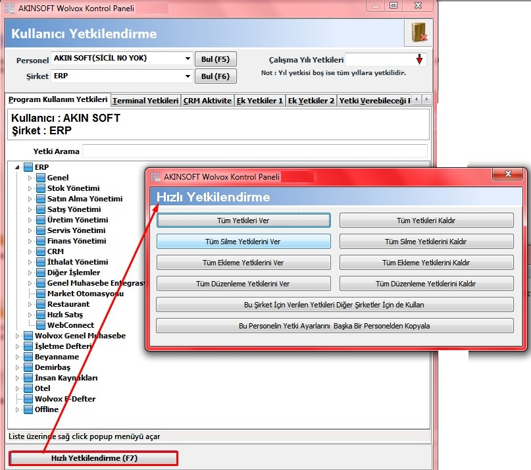
Task: Open the Personel combo box dropdown
Action: point(188,59)
